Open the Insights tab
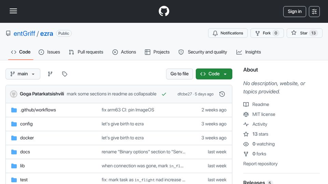The height and width of the screenshot is (184, 328). [249, 52]
